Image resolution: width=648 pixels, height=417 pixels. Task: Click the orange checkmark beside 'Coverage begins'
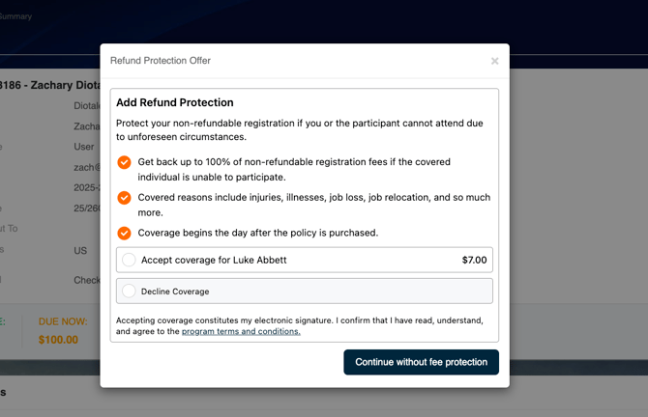(x=124, y=233)
